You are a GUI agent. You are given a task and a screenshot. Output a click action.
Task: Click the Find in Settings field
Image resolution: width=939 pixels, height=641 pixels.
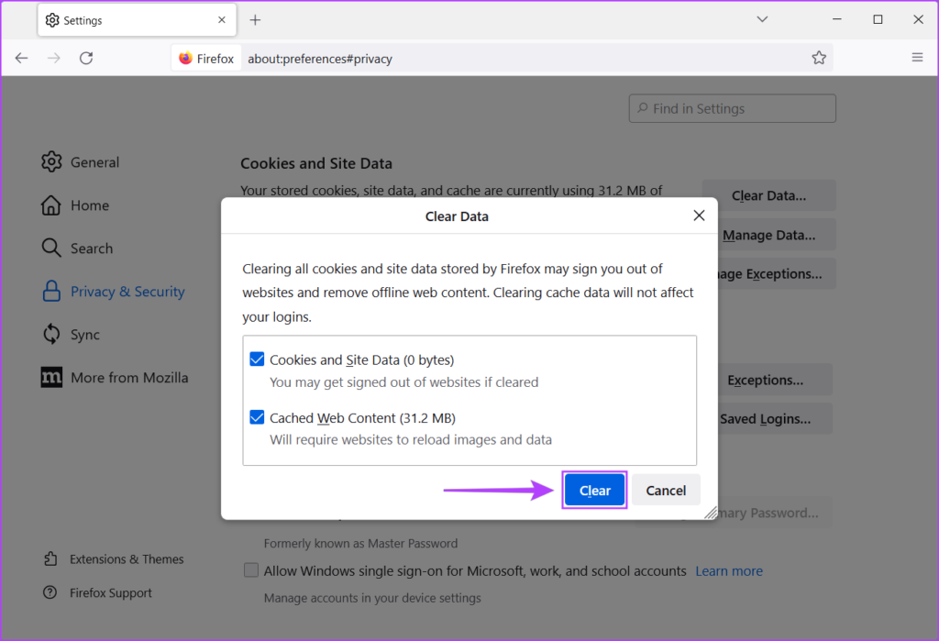[x=732, y=107]
